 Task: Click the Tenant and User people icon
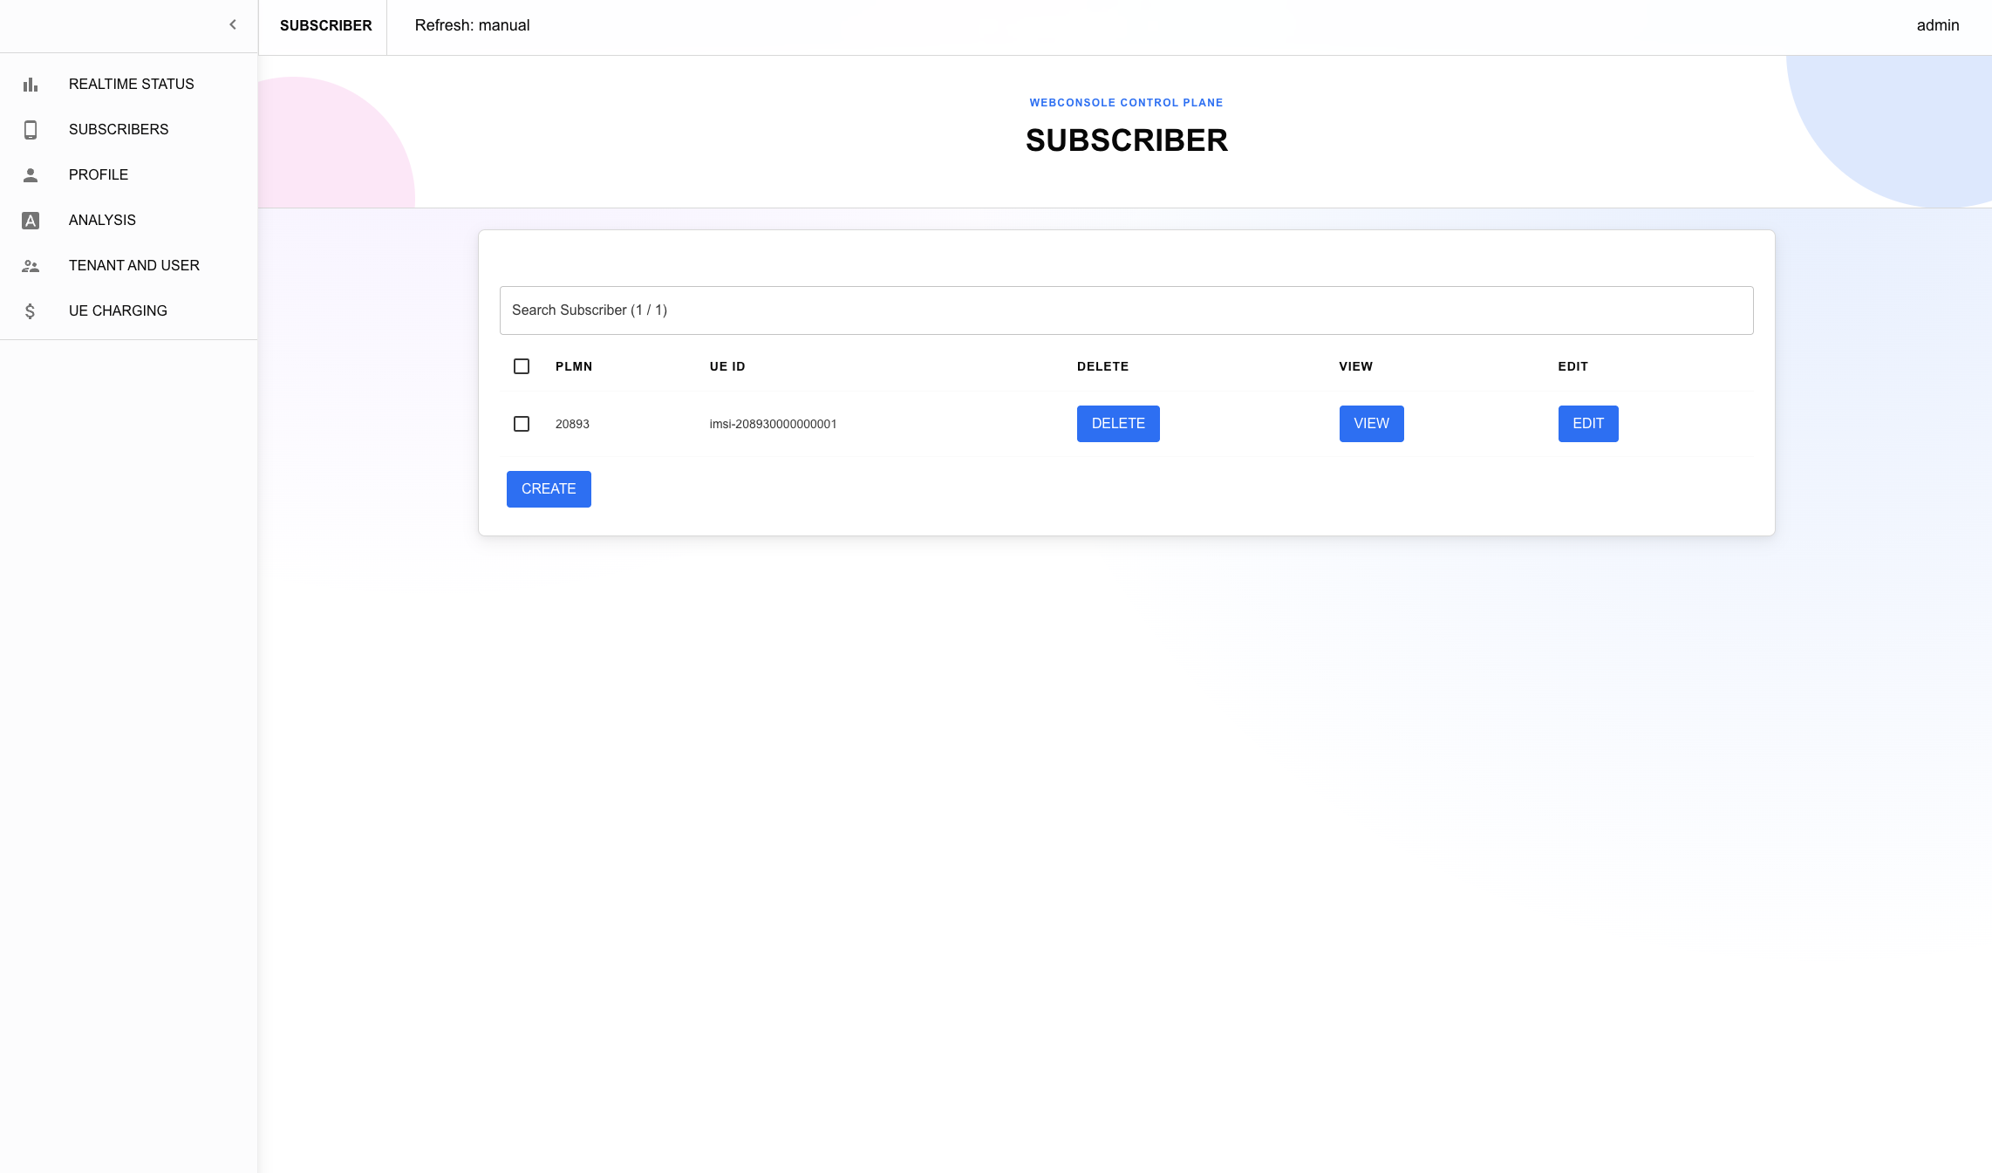[x=31, y=266]
